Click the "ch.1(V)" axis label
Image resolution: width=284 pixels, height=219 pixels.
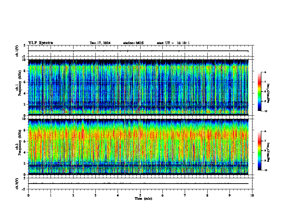pos(17,51)
